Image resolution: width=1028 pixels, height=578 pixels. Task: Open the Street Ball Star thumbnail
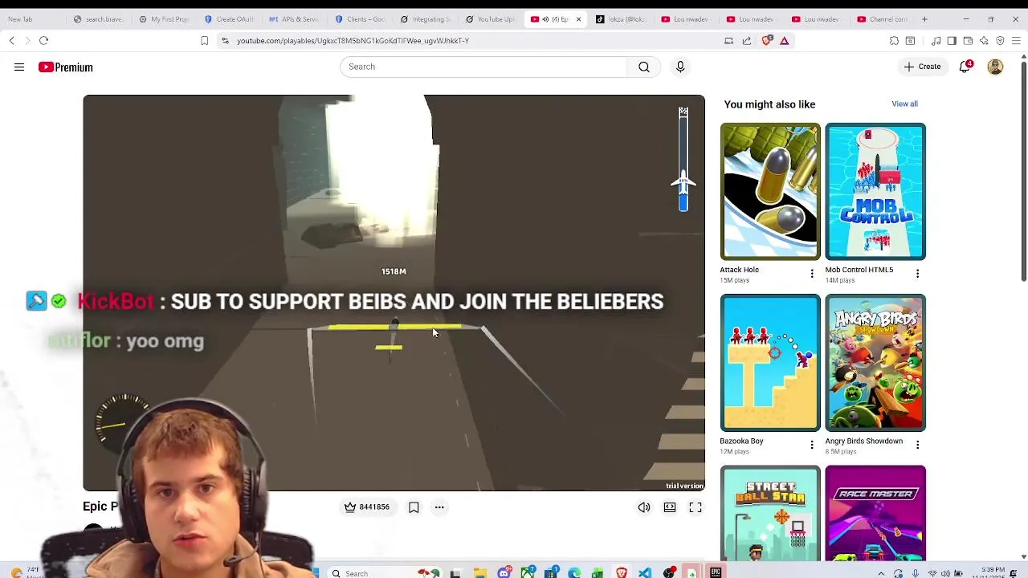click(x=770, y=513)
